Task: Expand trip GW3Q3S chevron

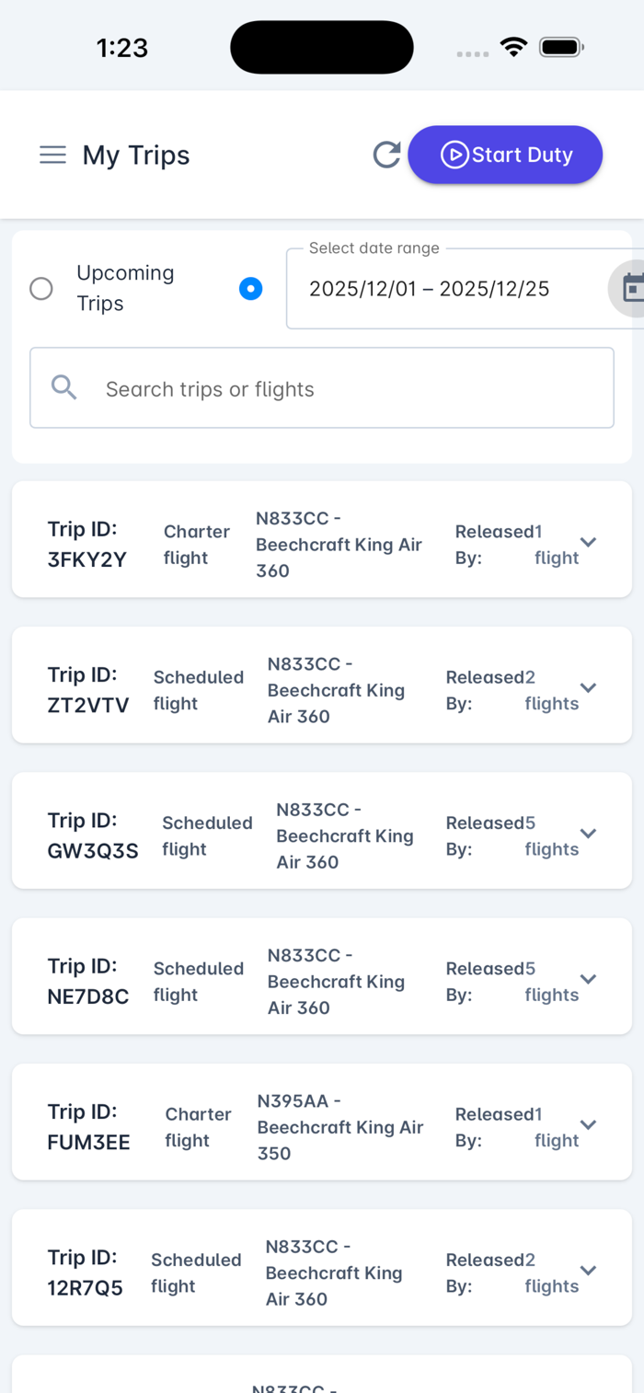Action: (589, 834)
